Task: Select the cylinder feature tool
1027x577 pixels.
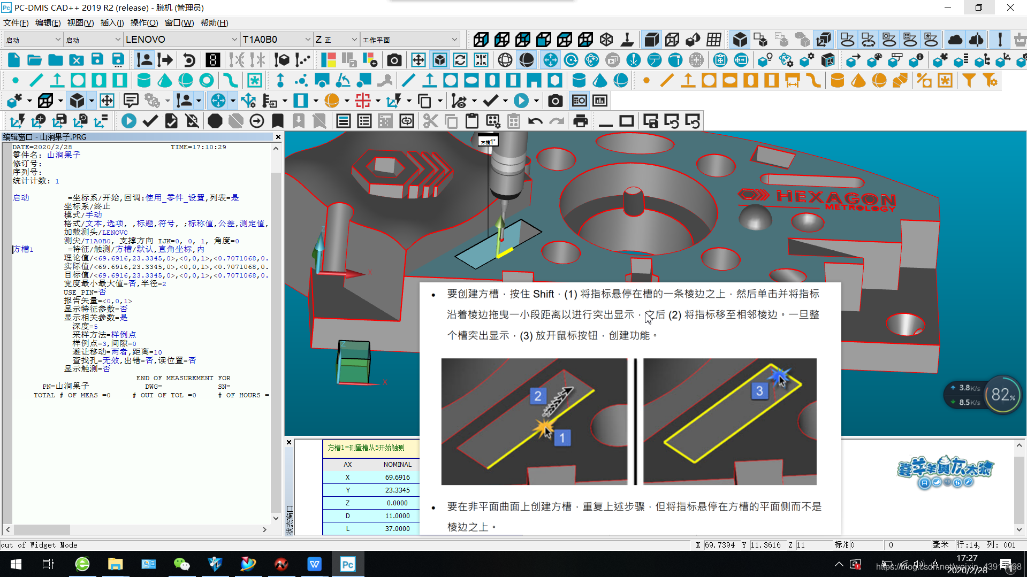Action: tap(143, 80)
